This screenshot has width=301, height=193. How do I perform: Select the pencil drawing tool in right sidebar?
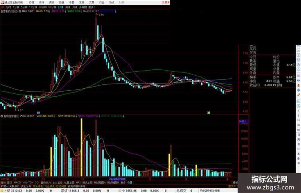coord(298,95)
